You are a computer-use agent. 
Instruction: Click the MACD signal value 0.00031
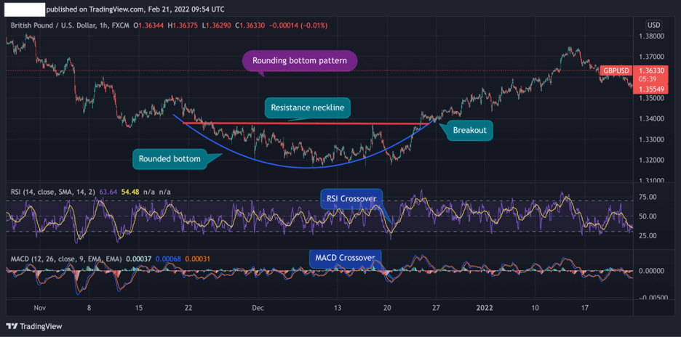click(199, 259)
